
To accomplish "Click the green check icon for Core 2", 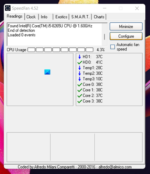I will 79,96.
